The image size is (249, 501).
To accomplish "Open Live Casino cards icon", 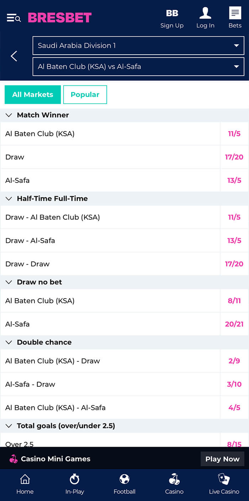I will 224,479.
